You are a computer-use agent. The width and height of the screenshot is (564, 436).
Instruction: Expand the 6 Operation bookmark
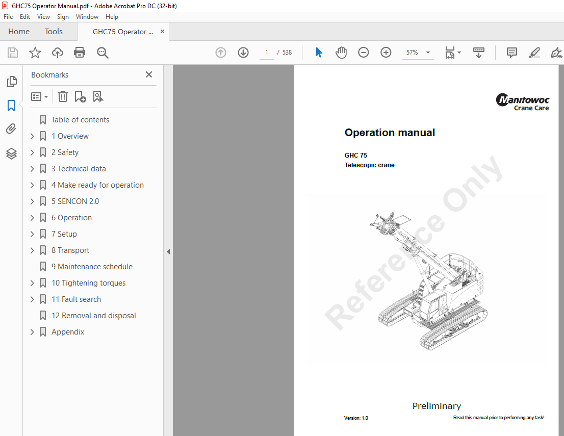pyautogui.click(x=32, y=218)
